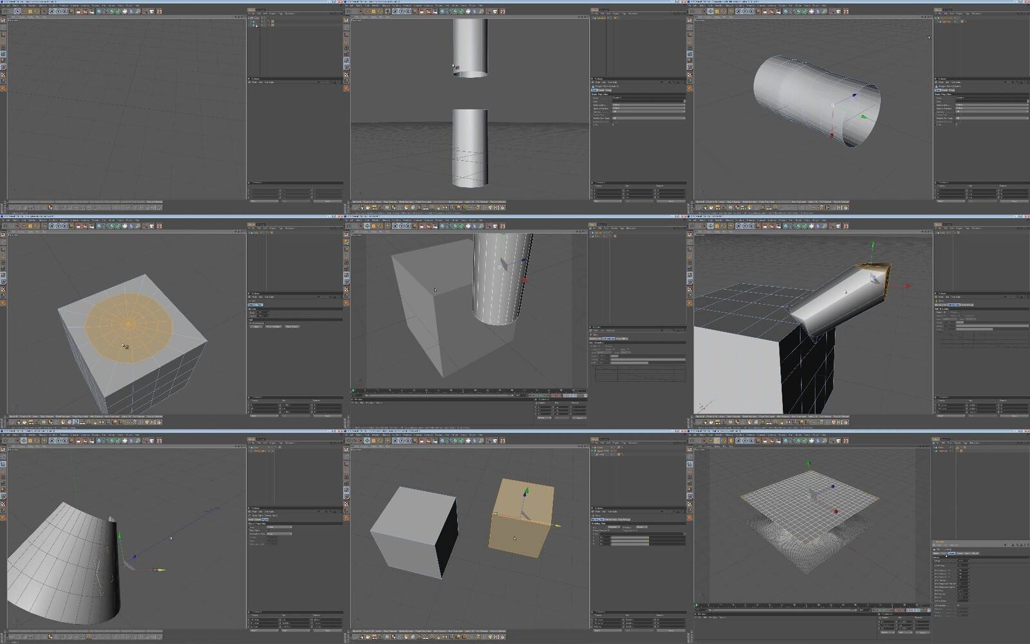Screen dimensions: 1030x644
Task: Add a Cube primitive in the orange-circle cube window
Action: (x=98, y=226)
